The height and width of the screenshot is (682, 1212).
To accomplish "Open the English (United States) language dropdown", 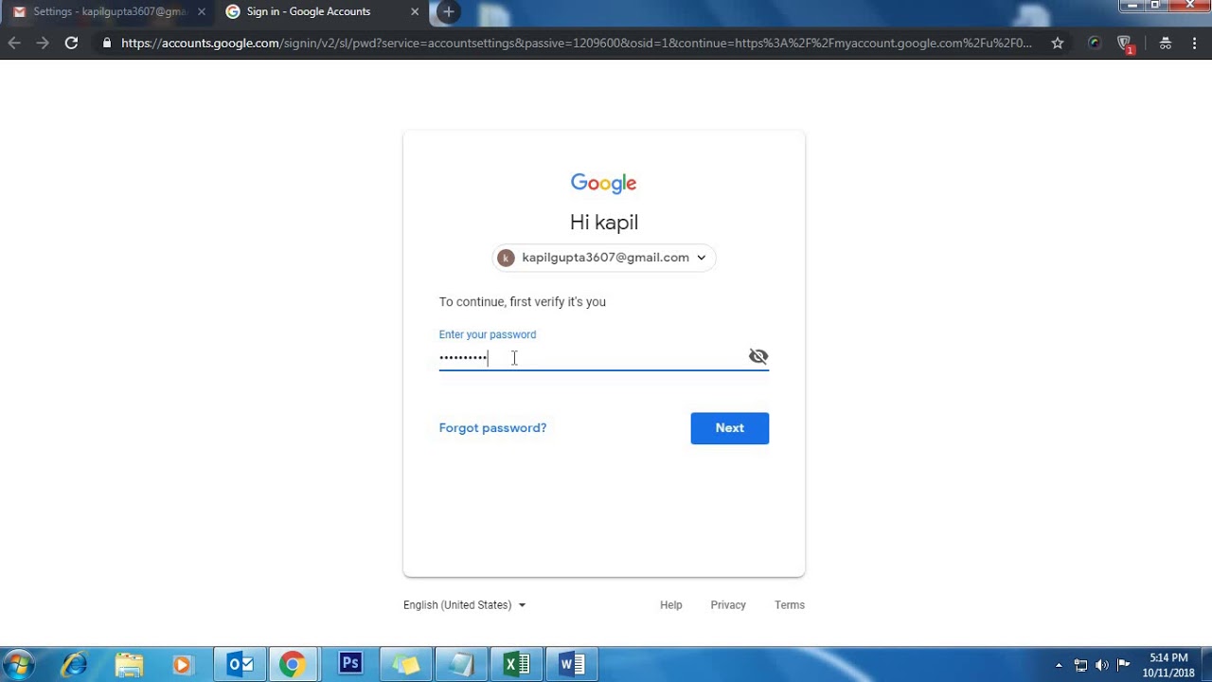I will [x=464, y=605].
